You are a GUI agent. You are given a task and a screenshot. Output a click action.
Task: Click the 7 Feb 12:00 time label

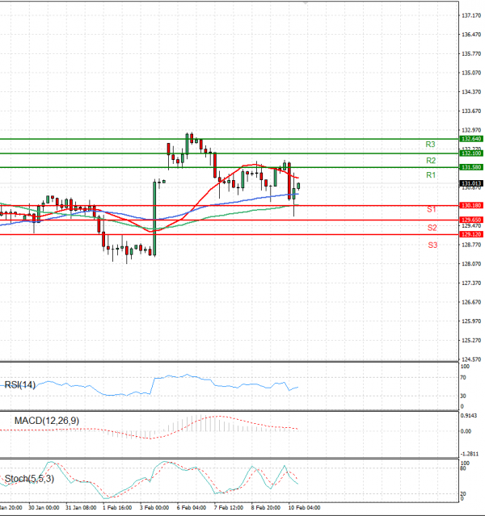[229, 508]
